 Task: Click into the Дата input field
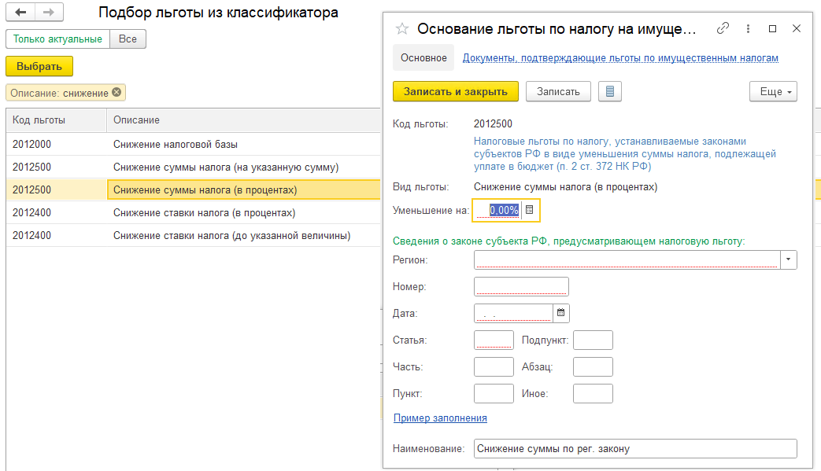tap(514, 313)
